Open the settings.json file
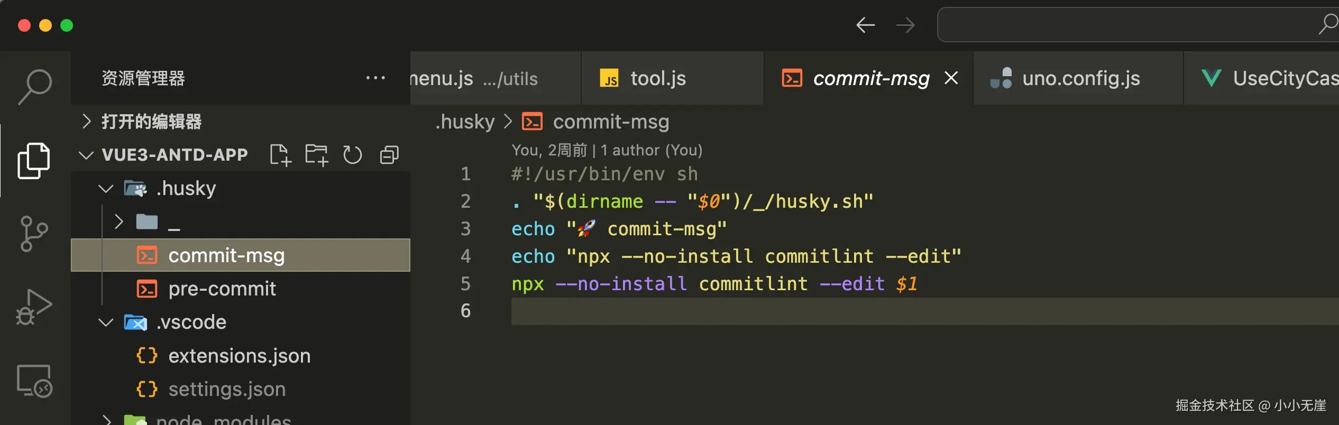The width and height of the screenshot is (1339, 425). coord(227,390)
